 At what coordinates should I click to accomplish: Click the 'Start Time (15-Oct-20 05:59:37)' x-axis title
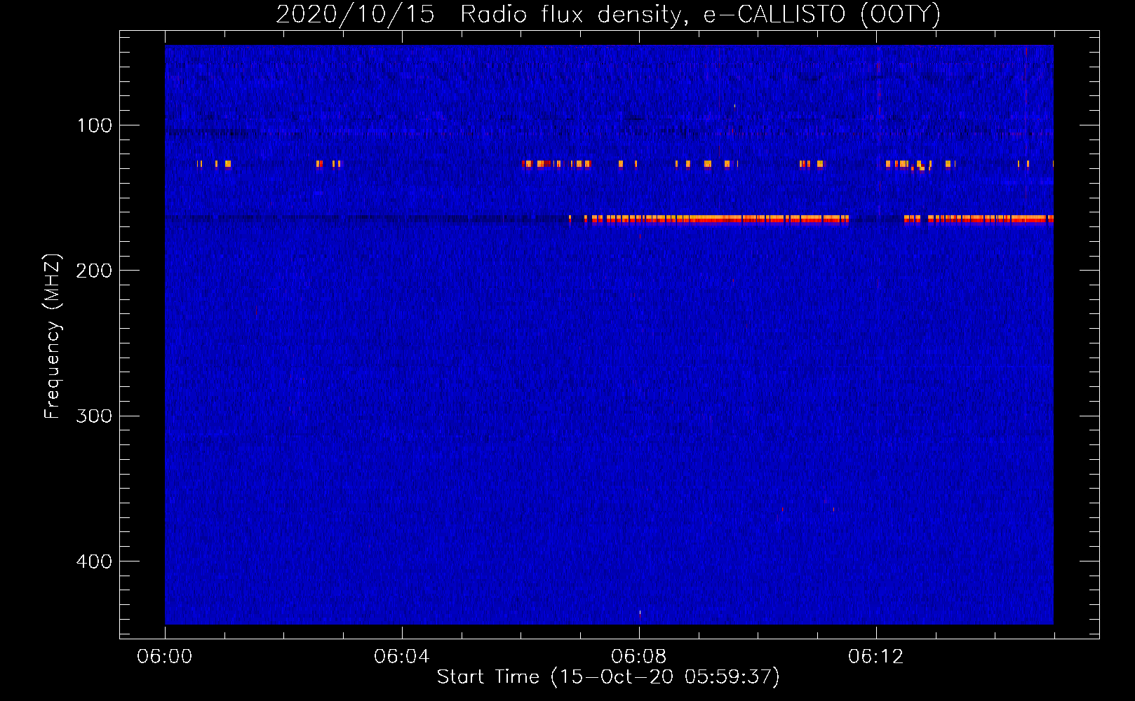pyautogui.click(x=608, y=677)
